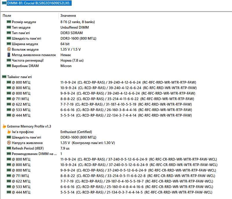232x199 pixels.
Task: Click icon of '@ 711 МГЦ' row in Таймінг пам'яті
Action: [x=9, y=99]
